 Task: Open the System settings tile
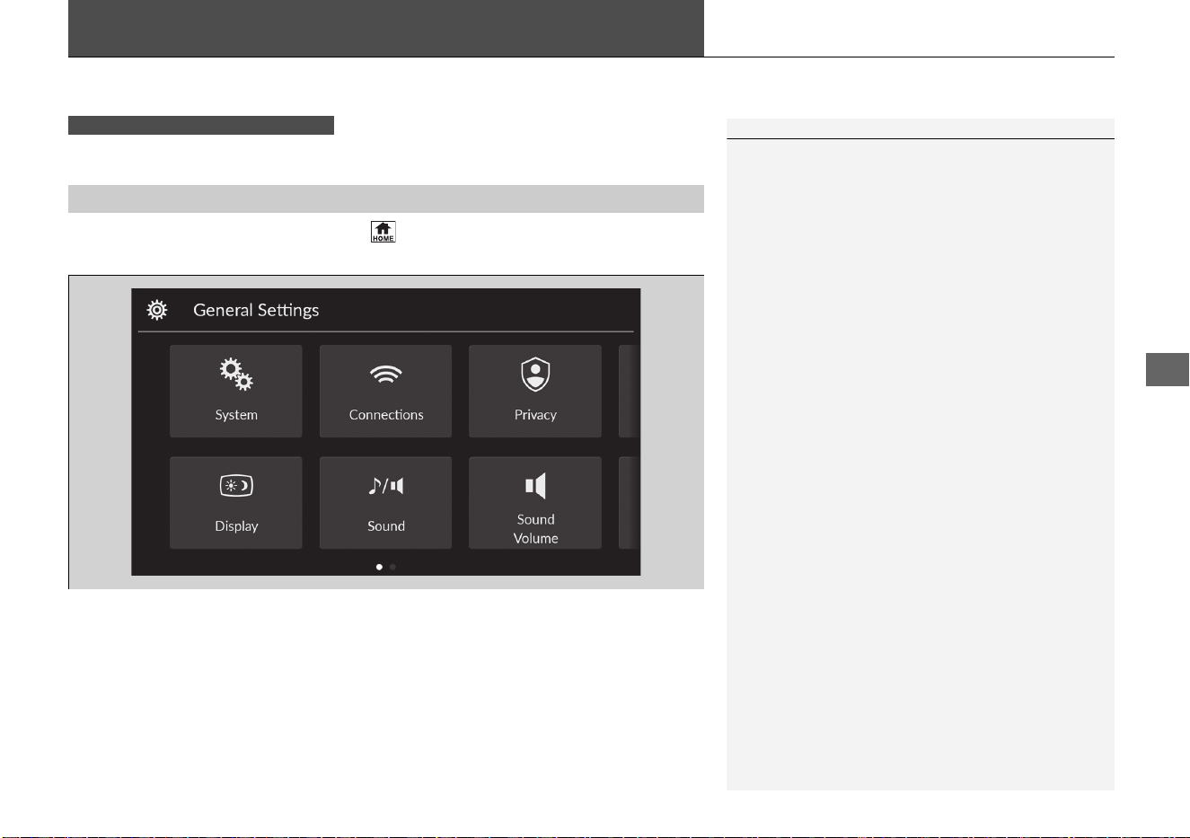click(236, 392)
